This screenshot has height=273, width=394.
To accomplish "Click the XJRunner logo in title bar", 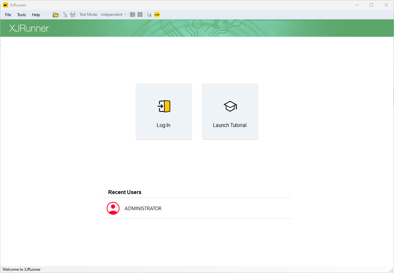I will [5, 5].
